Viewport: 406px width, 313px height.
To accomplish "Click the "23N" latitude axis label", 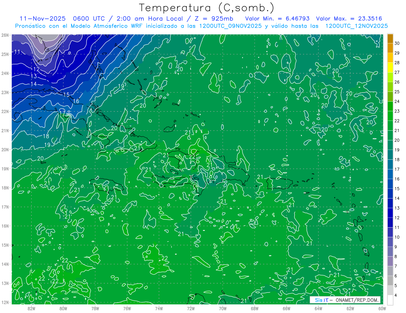I will pos(5,92).
